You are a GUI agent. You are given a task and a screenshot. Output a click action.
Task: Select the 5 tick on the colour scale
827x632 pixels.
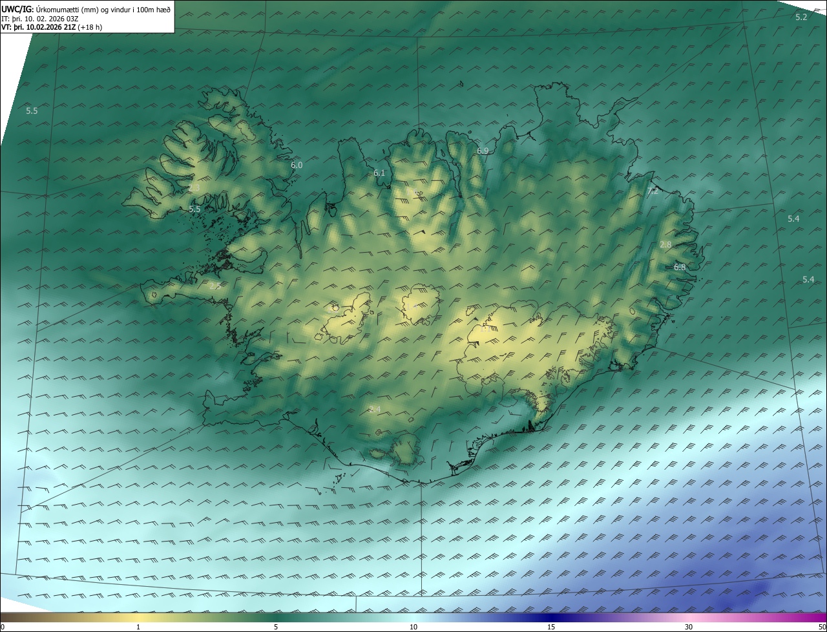pos(276,627)
